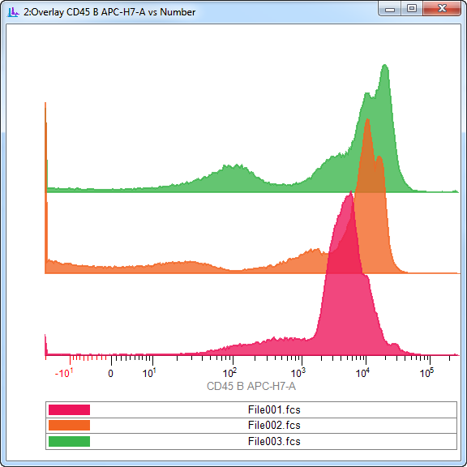Image resolution: width=467 pixels, height=467 pixels.
Task: Click the orange File002.fcs legend swatch
Action: (69, 425)
